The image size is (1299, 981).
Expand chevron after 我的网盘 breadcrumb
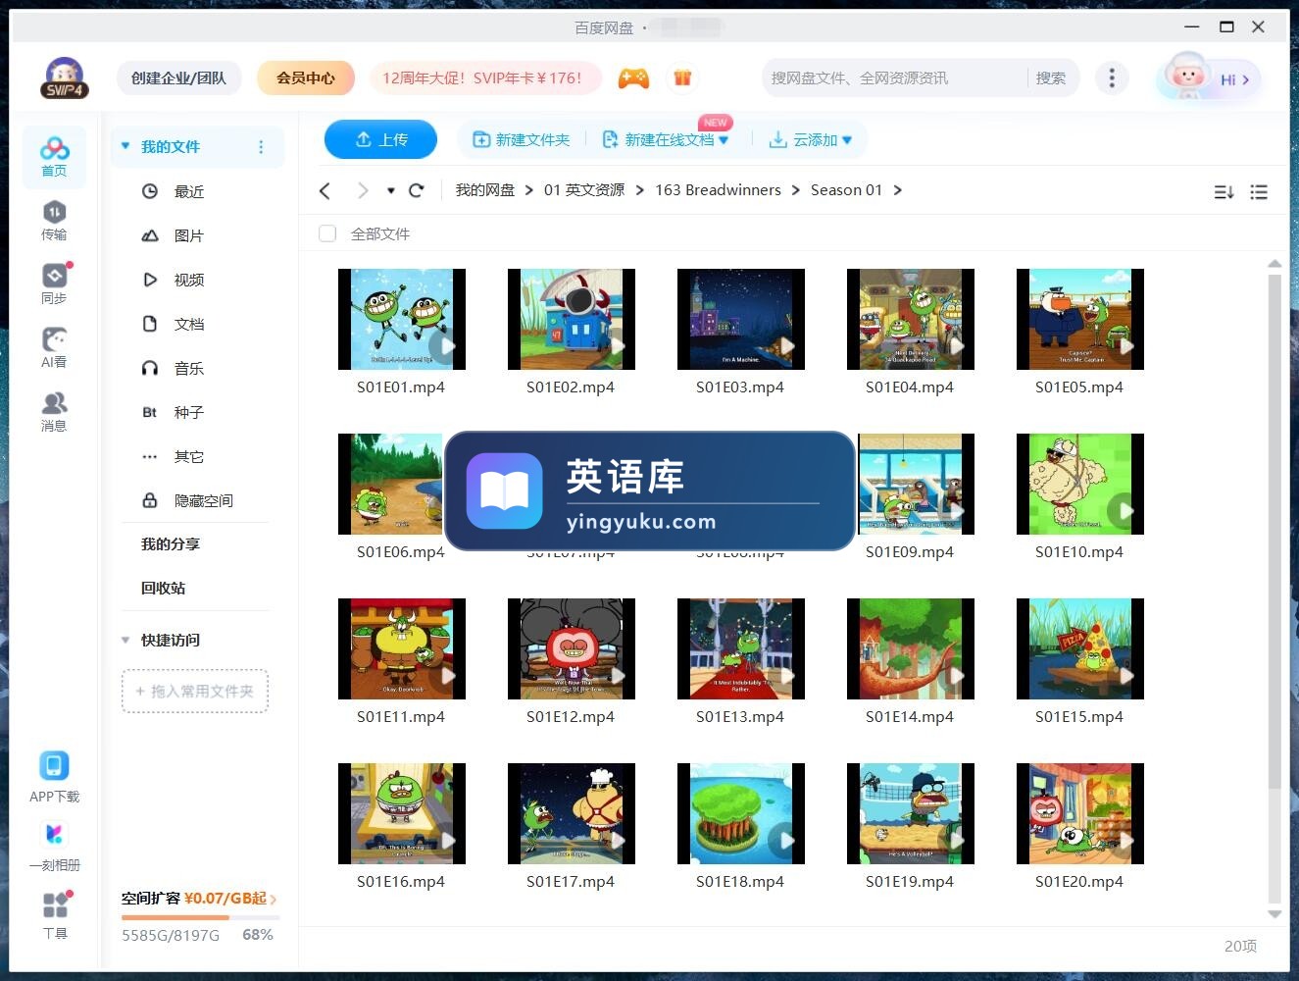(529, 190)
